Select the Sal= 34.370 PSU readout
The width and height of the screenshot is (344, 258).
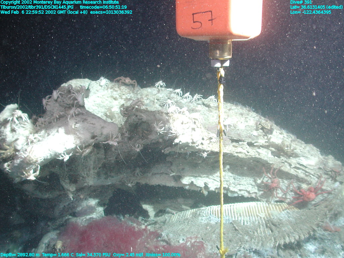click(x=93, y=255)
